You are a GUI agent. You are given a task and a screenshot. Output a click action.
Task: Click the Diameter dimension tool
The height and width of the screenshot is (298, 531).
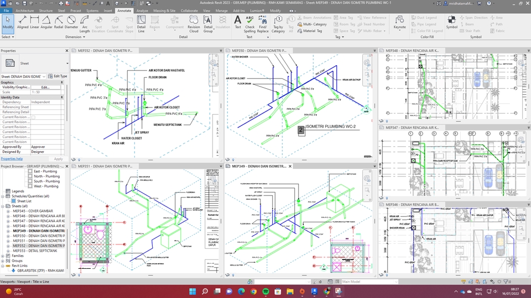coord(71,23)
